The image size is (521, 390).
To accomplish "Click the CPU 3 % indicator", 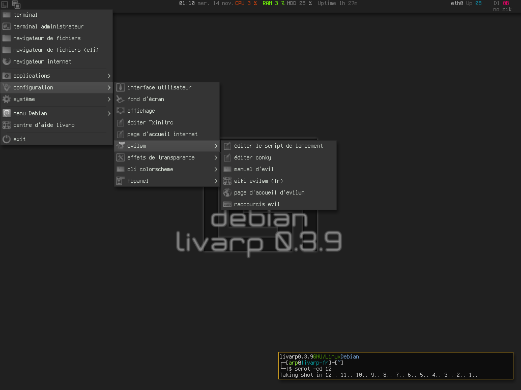I will (246, 4).
